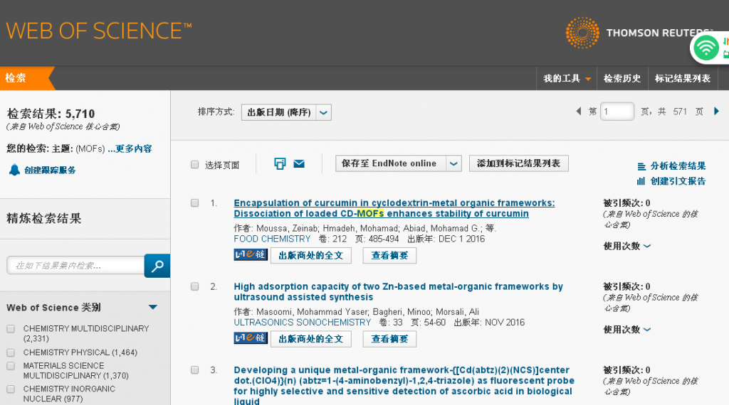Click citation report bar chart icon
Screen dimensions: 729x405
[x=641, y=181]
